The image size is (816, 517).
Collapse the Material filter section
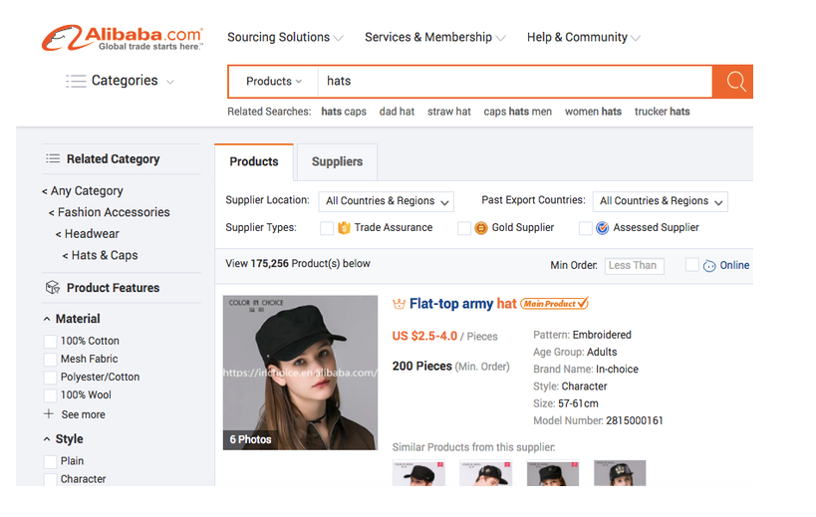47,319
